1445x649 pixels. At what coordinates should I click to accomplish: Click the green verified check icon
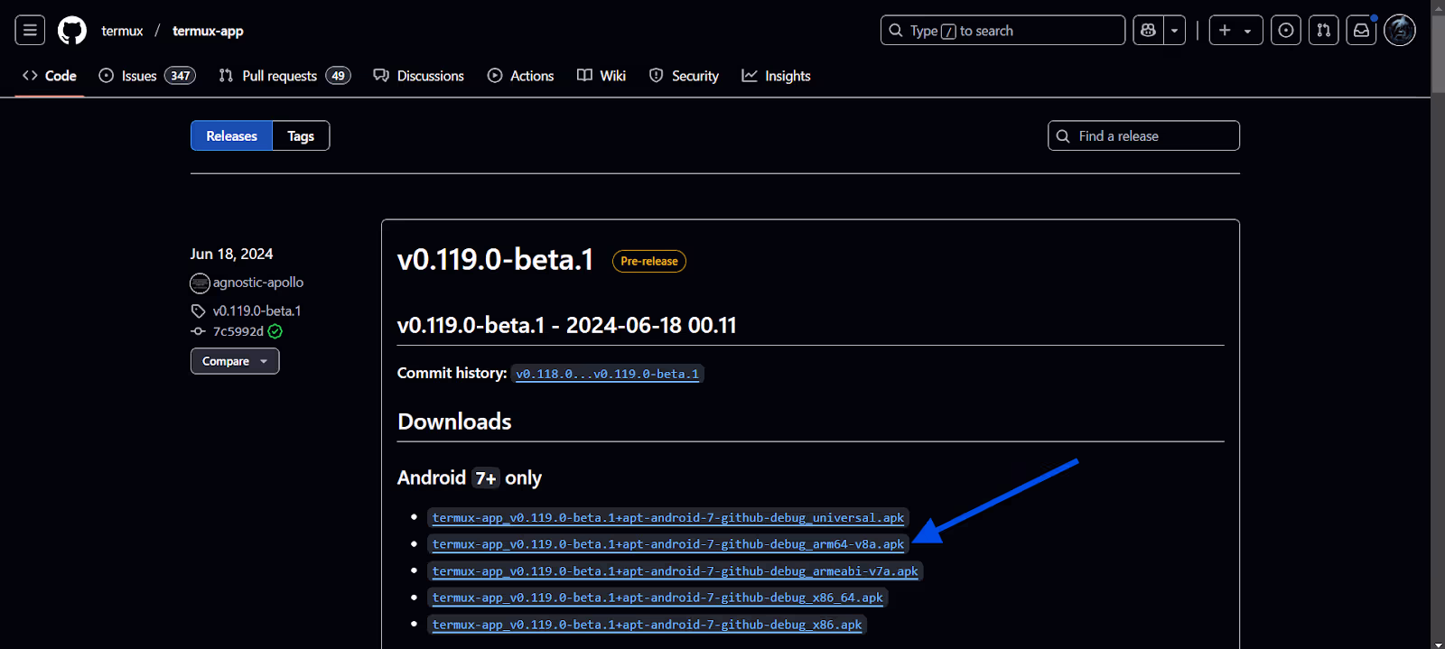tap(275, 331)
